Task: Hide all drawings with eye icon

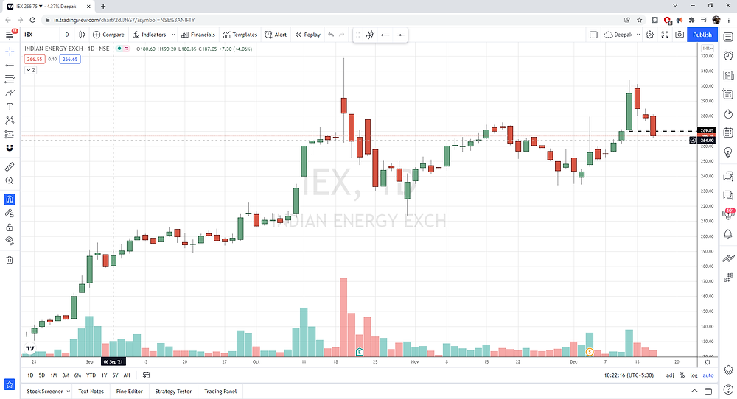Action: point(10,241)
